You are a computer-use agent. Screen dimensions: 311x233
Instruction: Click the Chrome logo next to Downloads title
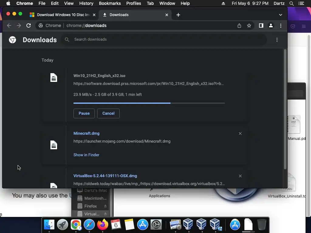pos(12,40)
